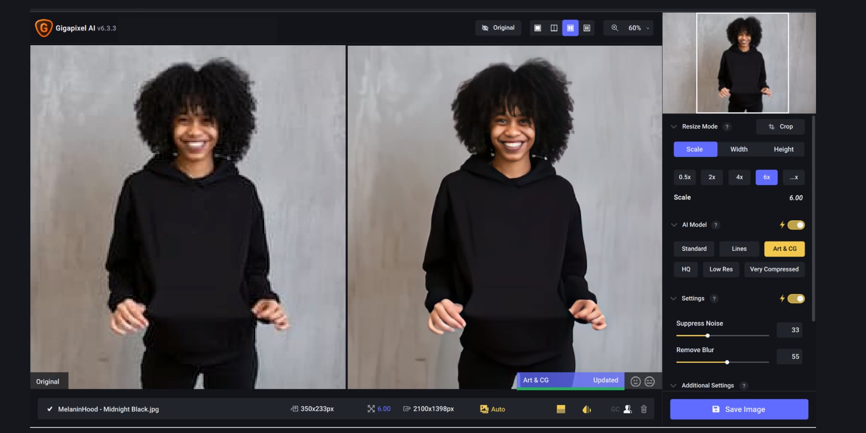Select the Standard AI model

click(694, 249)
